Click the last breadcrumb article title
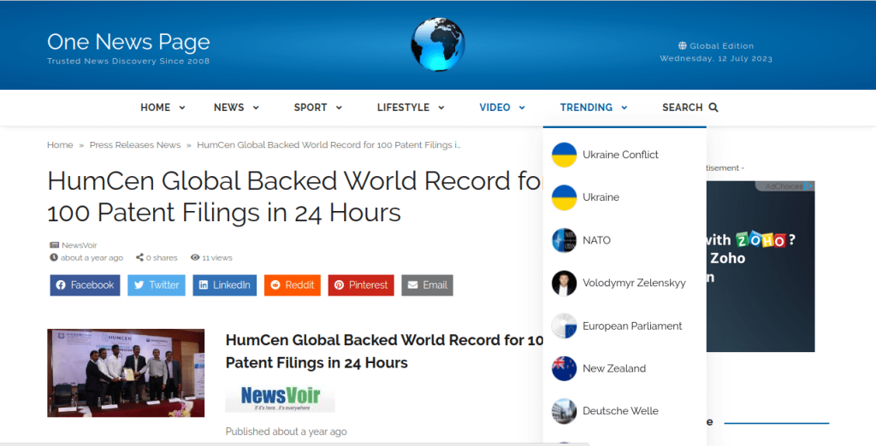Screen dimensions: 876x446 point(328,144)
